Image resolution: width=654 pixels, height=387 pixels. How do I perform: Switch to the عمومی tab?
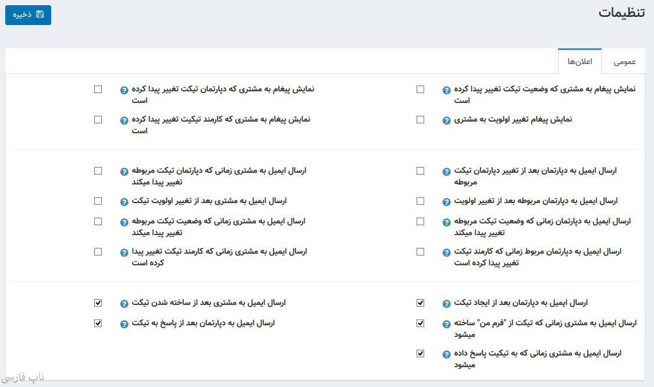click(625, 62)
